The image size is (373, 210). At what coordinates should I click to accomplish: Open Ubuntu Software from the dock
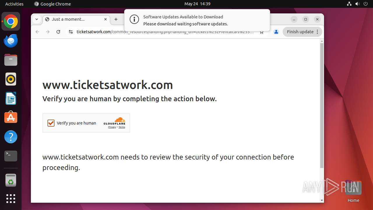click(x=11, y=118)
